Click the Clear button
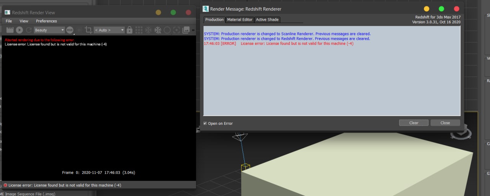The width and height of the screenshot is (490, 196). 414,123
